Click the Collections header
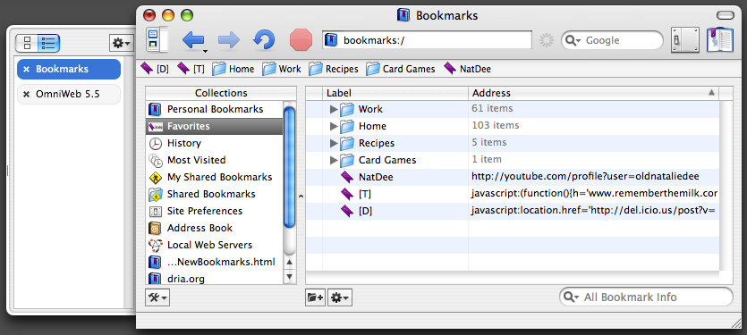The height and width of the screenshot is (335, 747). [221, 93]
